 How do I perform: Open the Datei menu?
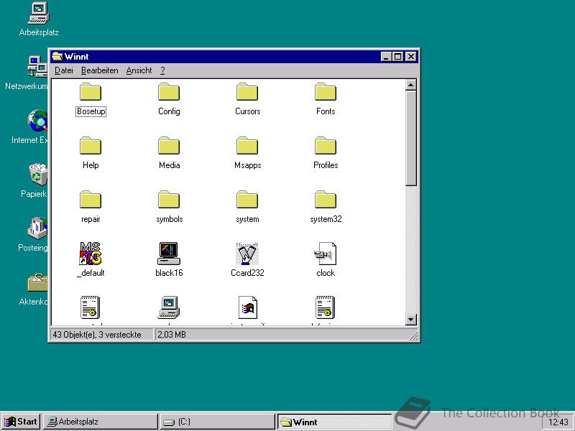(x=64, y=70)
